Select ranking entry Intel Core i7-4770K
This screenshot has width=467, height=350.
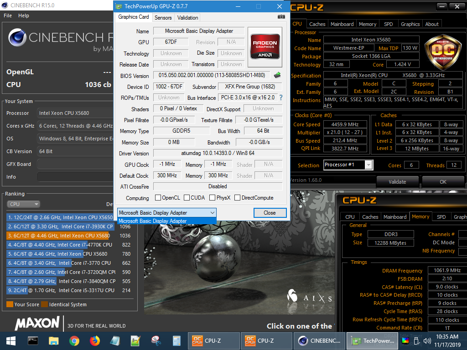(x=69, y=245)
